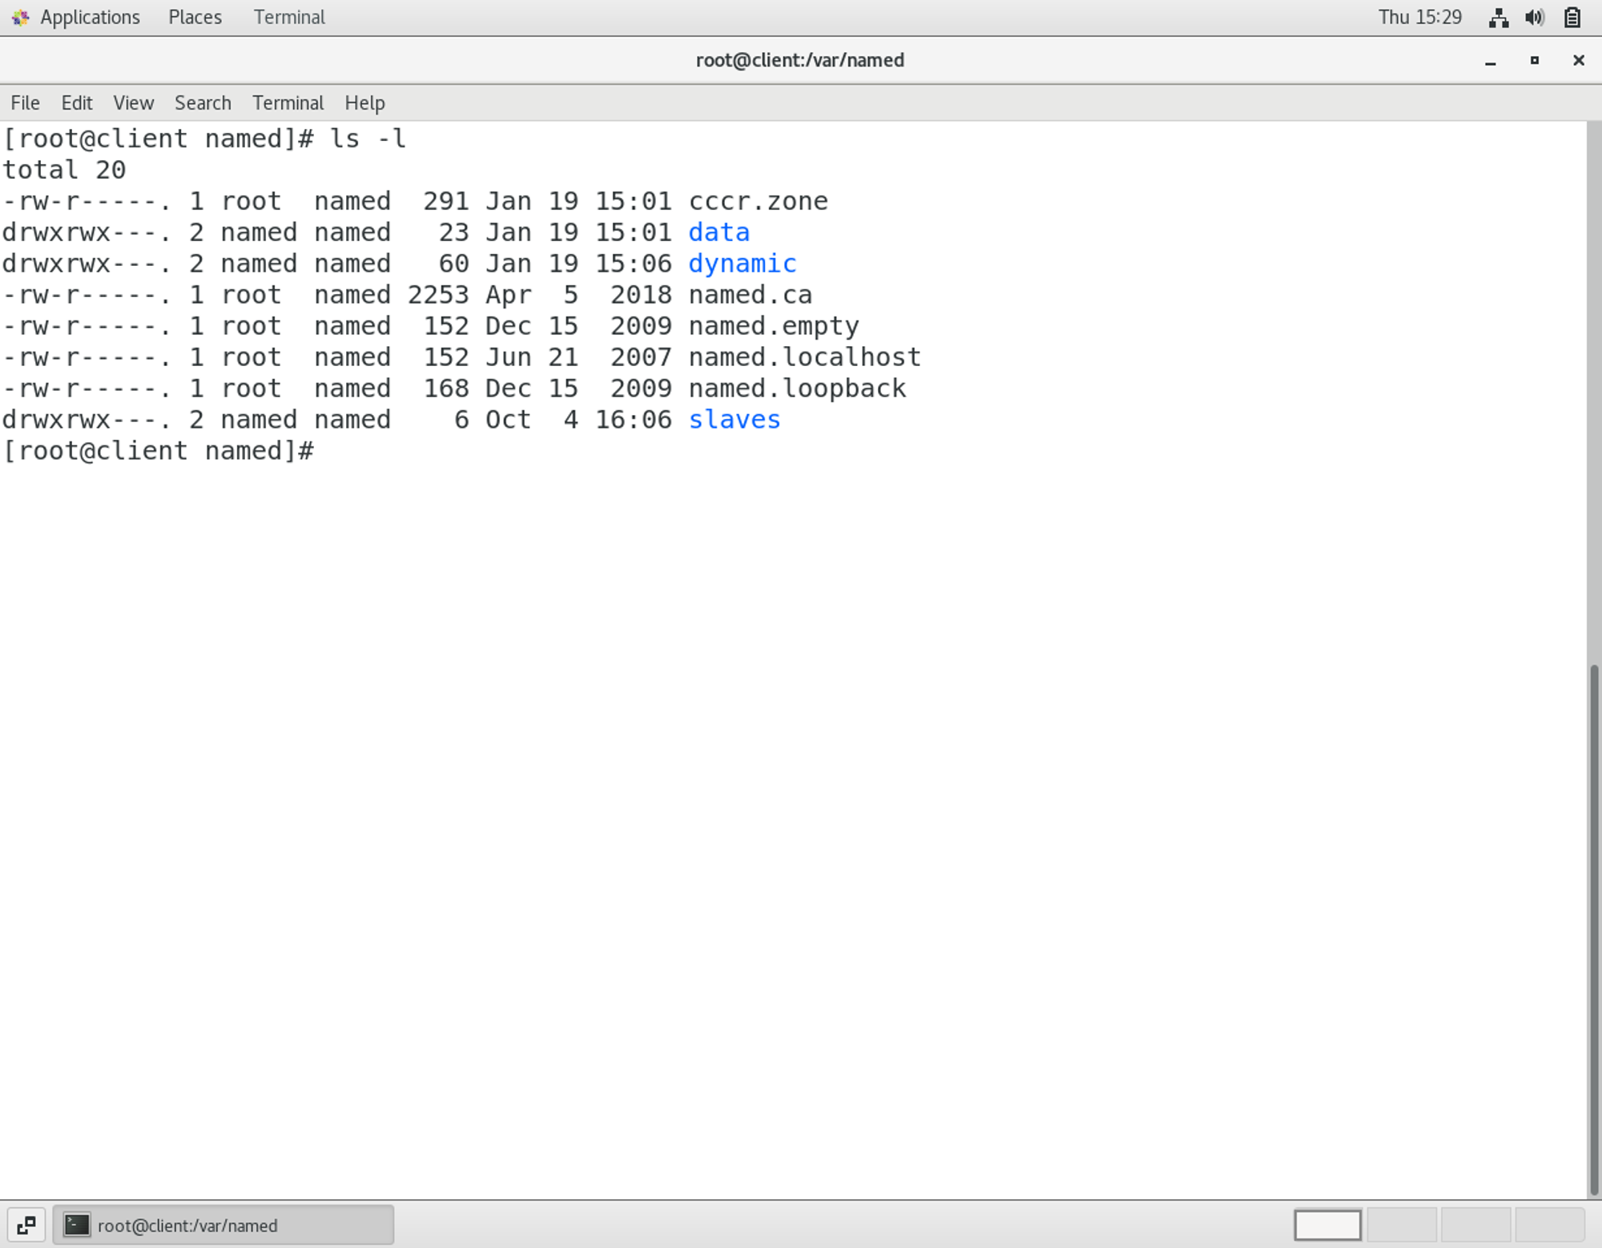Viewport: 1602px width, 1248px height.
Task: Click the Applications menu logo icon
Action: tap(20, 18)
